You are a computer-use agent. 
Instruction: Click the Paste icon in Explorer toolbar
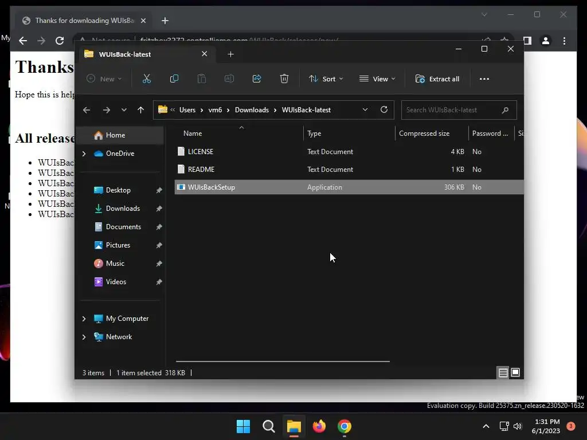(201, 79)
